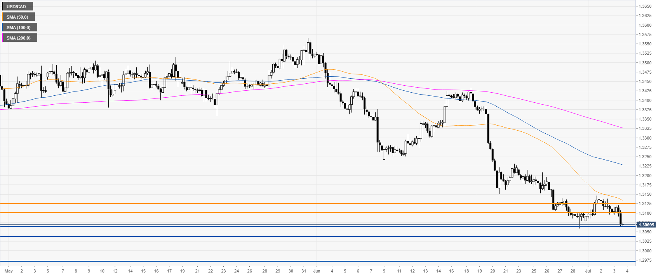
Task: Click the 1.3050 price axis label
Action: pyautogui.click(x=645, y=232)
